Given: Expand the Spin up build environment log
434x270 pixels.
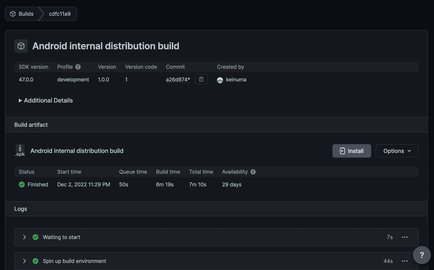Looking at the screenshot, I should [25, 261].
